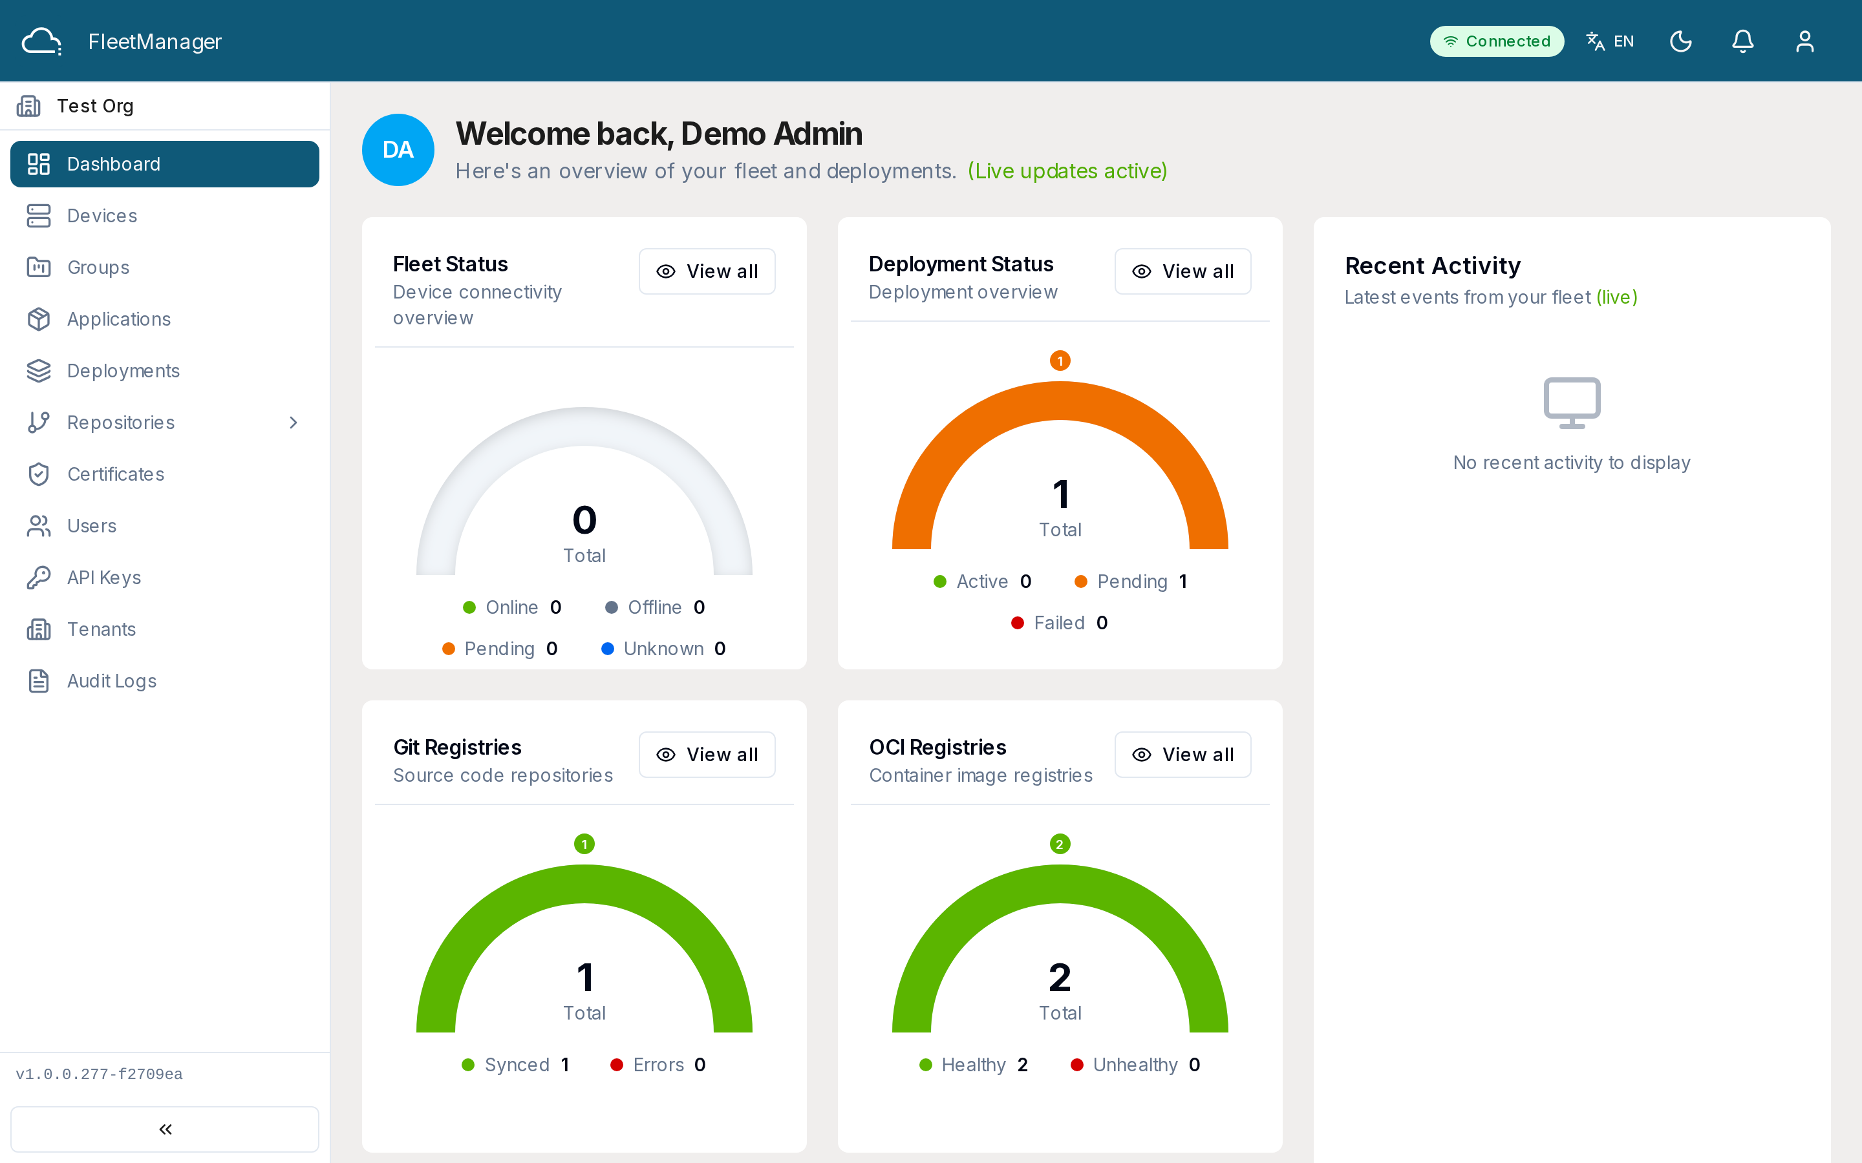Click the green 2 badge above OCI gauge
This screenshot has height=1163, width=1862.
click(x=1060, y=844)
